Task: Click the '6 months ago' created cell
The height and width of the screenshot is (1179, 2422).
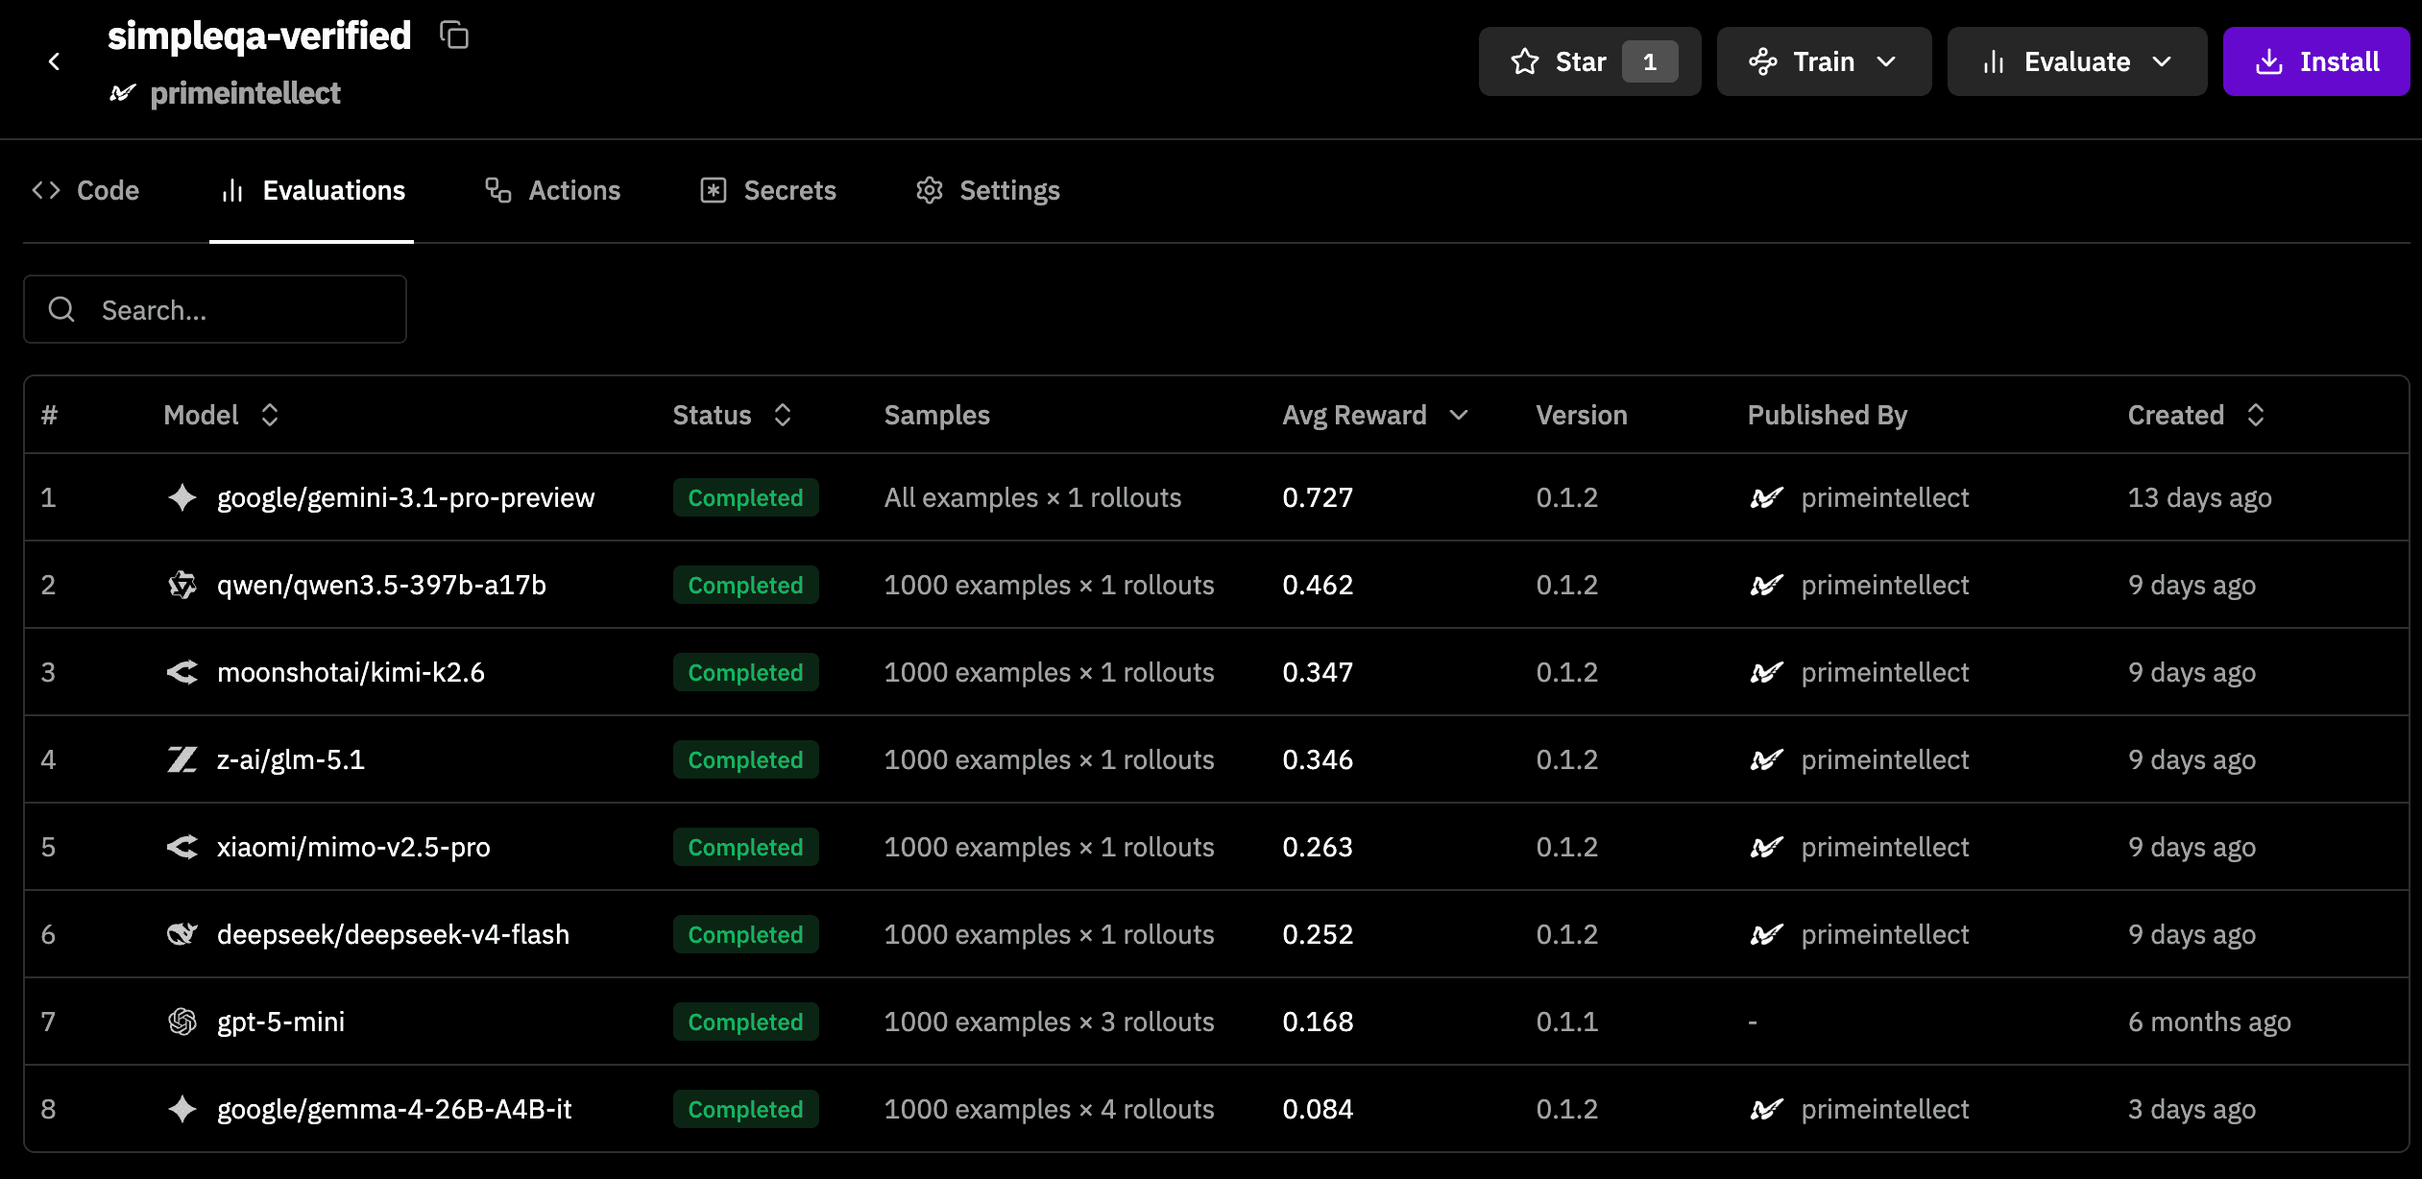Action: pos(2209,1022)
